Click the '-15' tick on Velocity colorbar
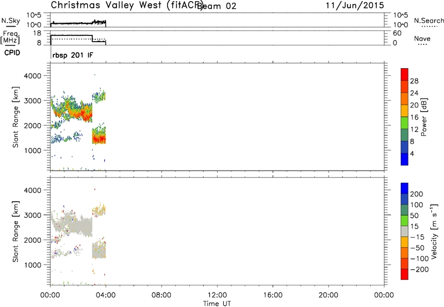444x307 pixels. pyautogui.click(x=417, y=237)
